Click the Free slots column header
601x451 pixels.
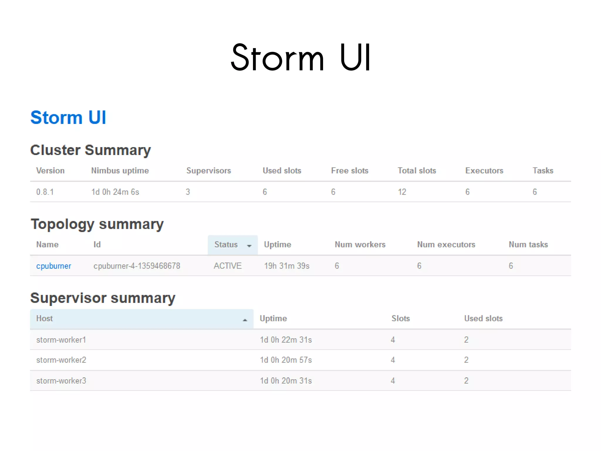pos(350,171)
